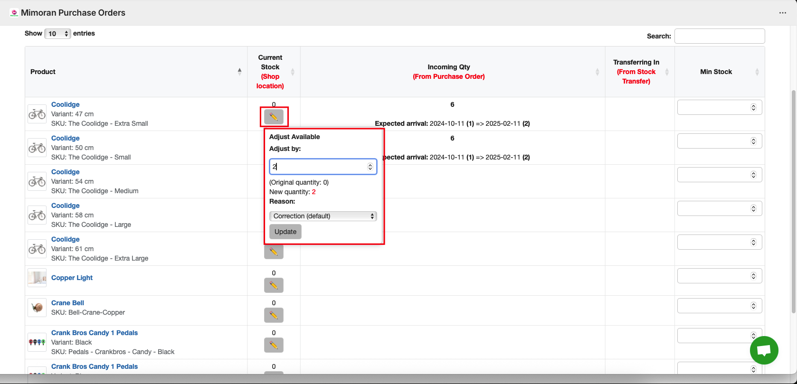The image size is (797, 384).
Task: Click the Copper Light product thumbnail
Action: (37, 278)
